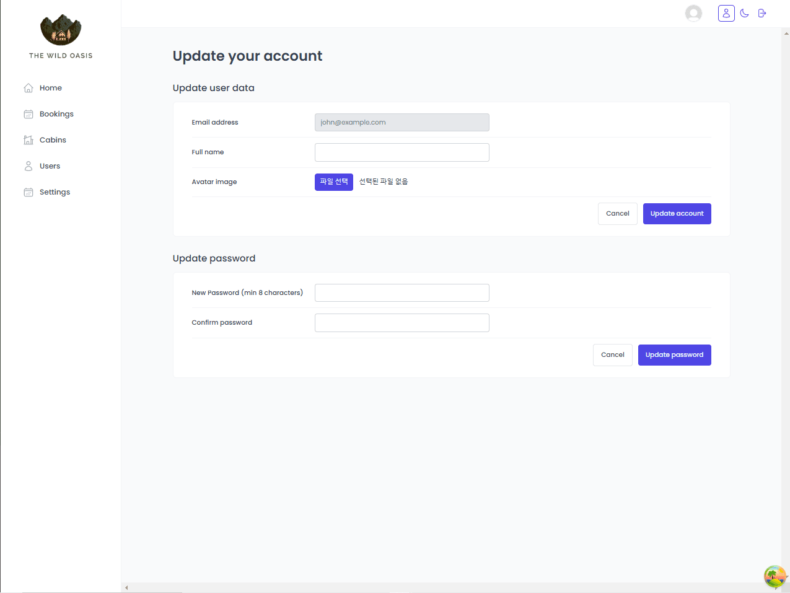Choose an avatar image file
The width and height of the screenshot is (790, 593).
coord(334,182)
